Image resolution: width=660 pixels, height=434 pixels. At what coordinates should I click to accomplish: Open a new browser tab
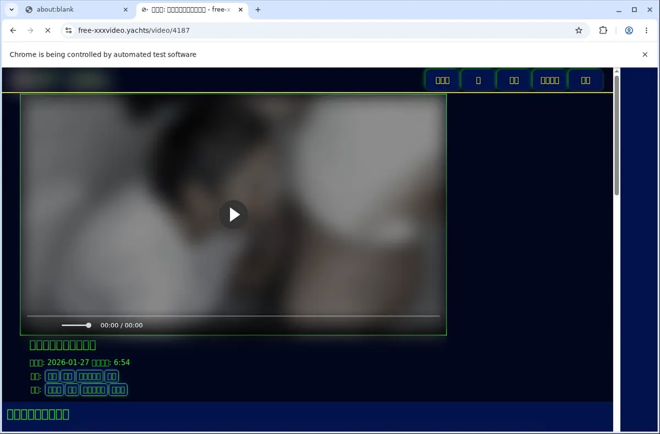[258, 9]
